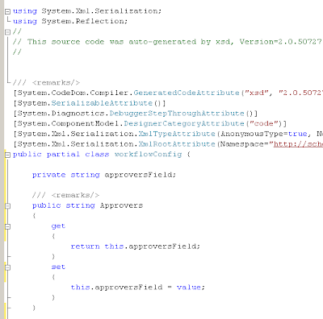Click the SerializableAttribute text
323x319 pixels.
click(x=102, y=103)
